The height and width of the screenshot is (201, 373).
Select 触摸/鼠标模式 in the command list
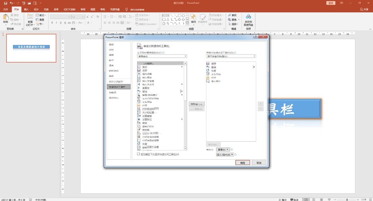point(160,95)
